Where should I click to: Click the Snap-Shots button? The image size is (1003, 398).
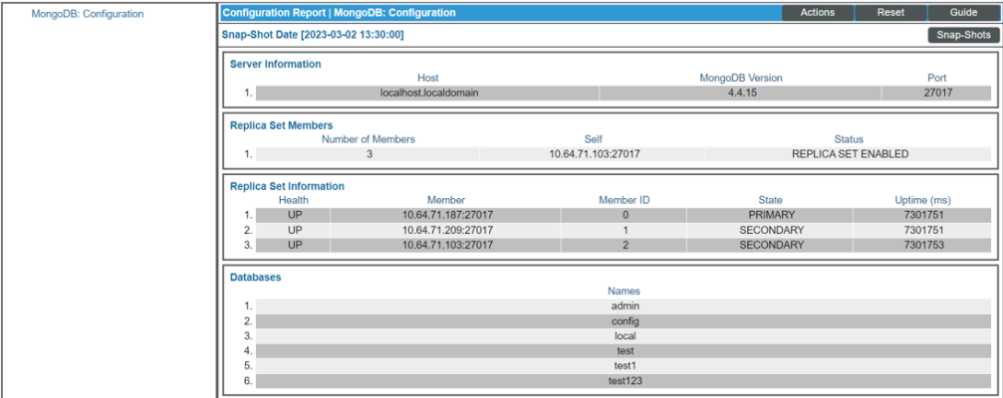pyautogui.click(x=963, y=35)
